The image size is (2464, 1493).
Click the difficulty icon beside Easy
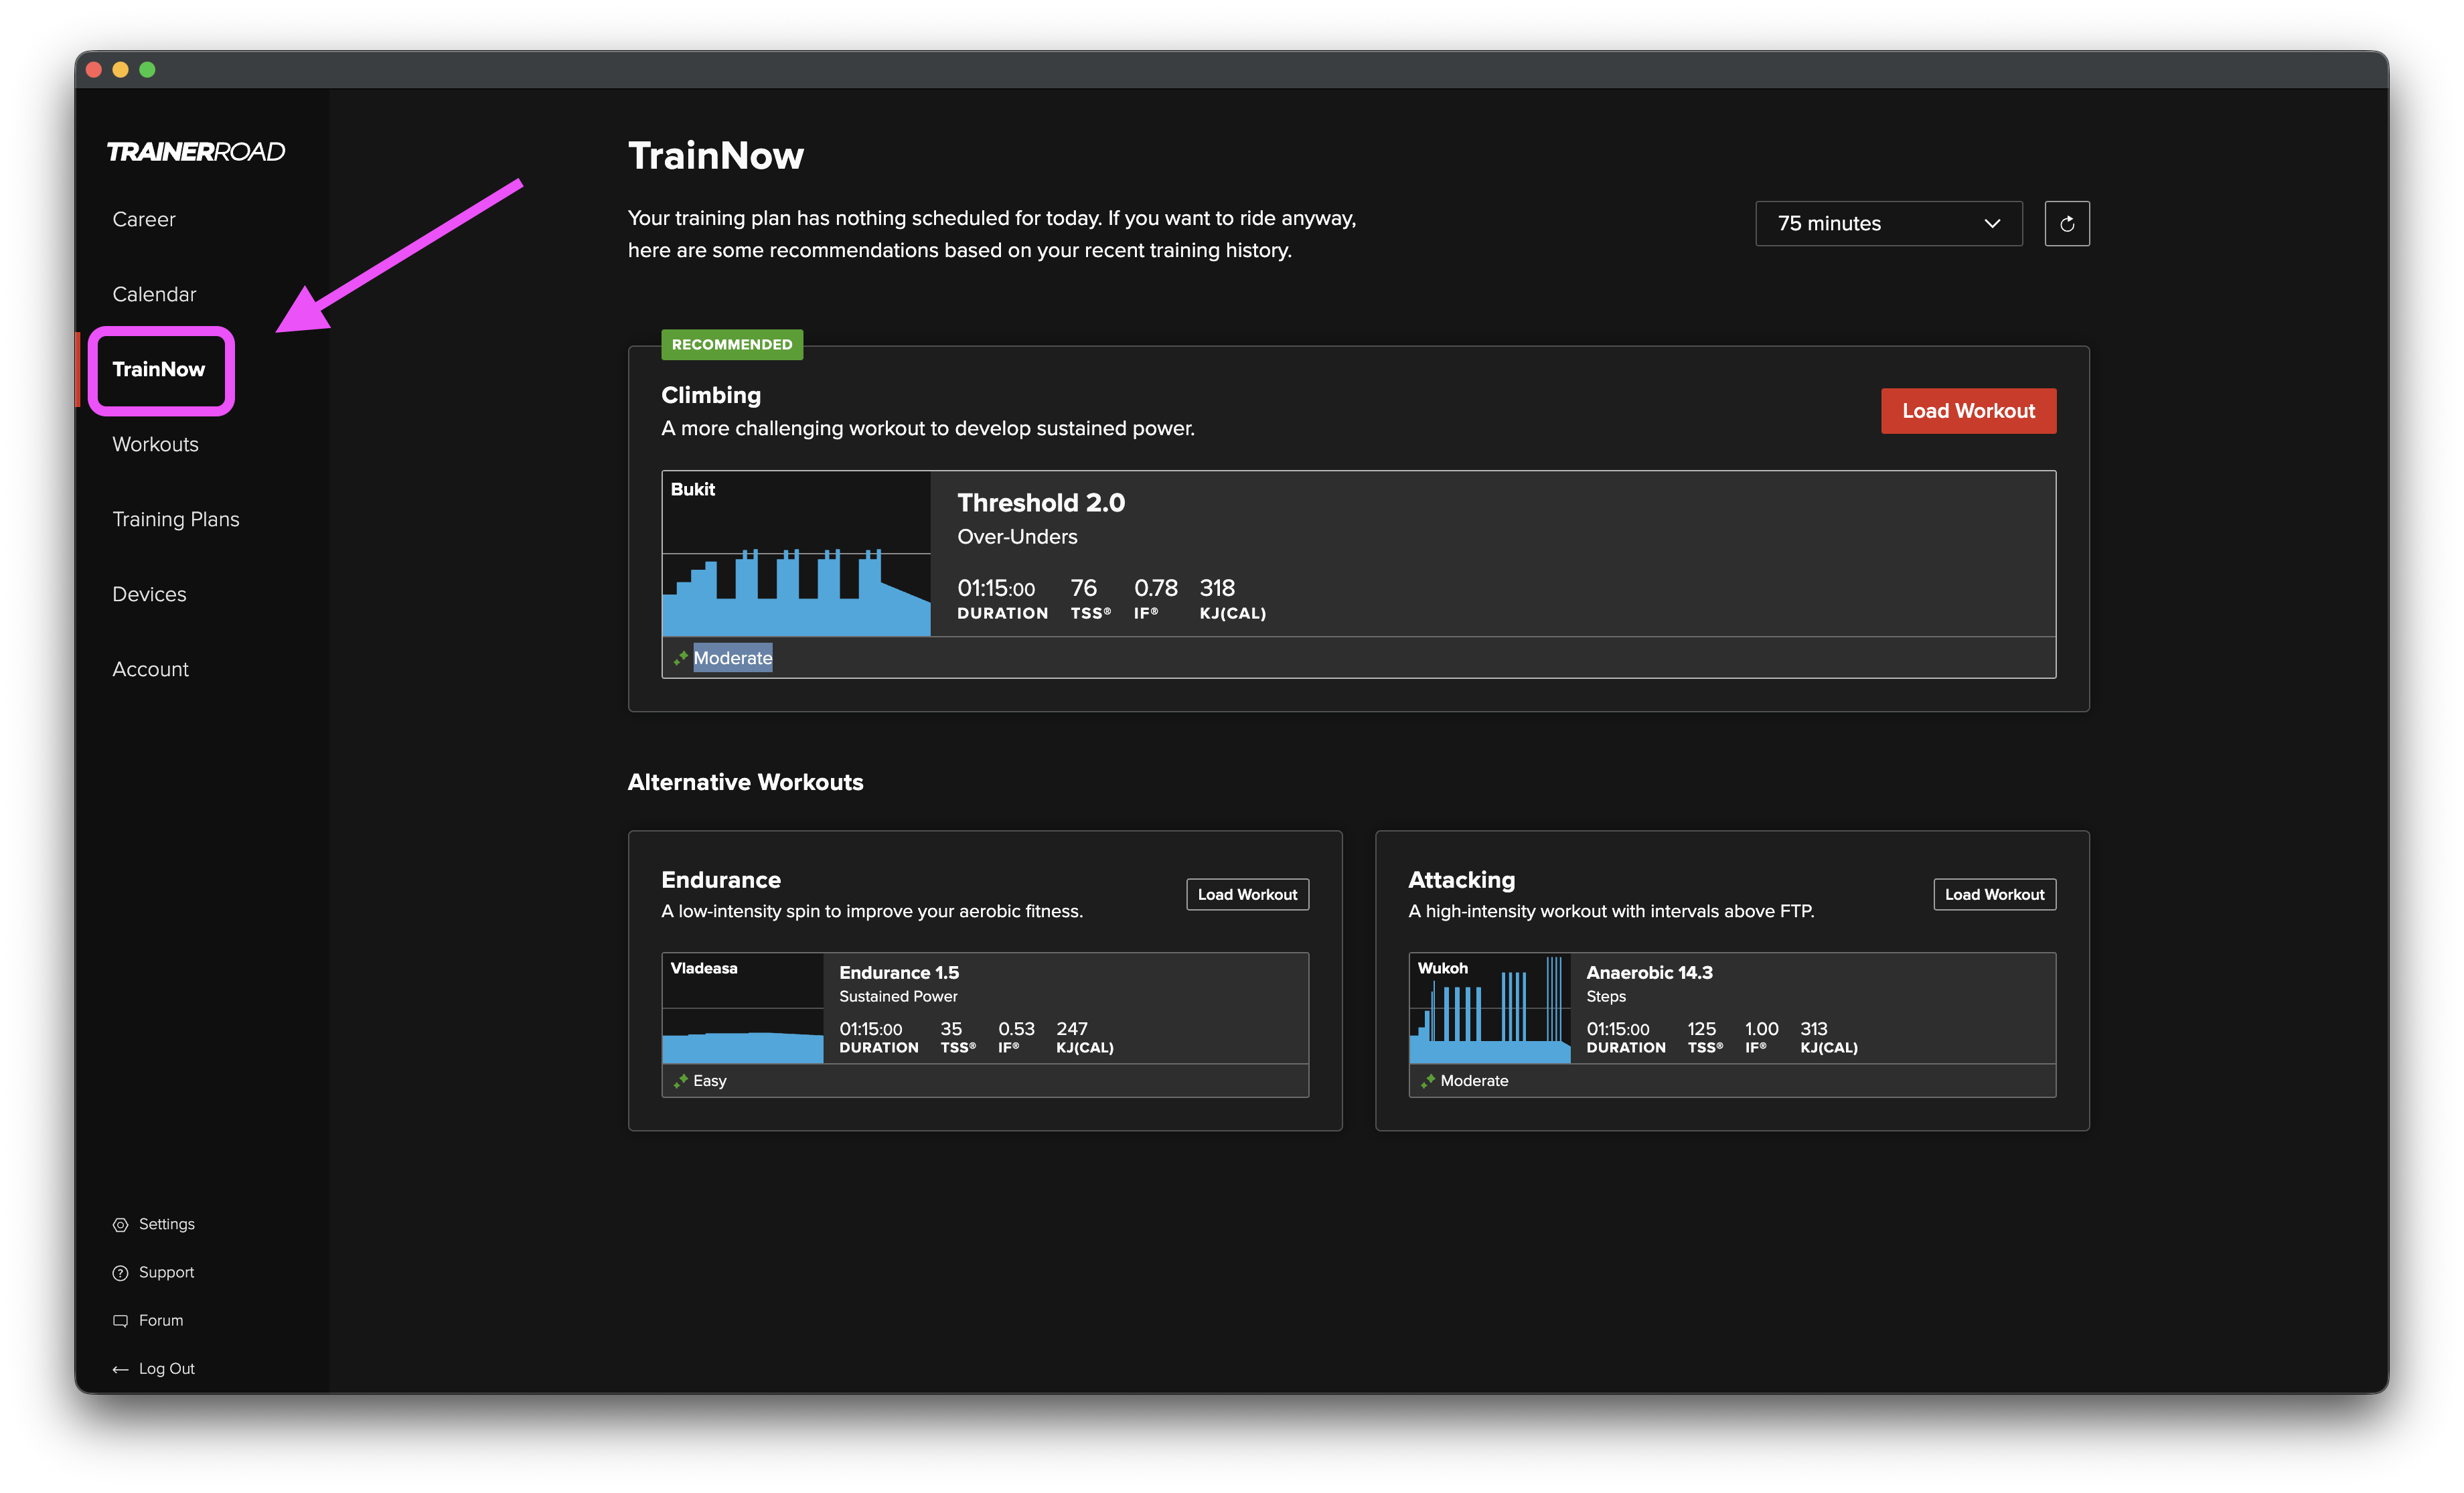680,1080
